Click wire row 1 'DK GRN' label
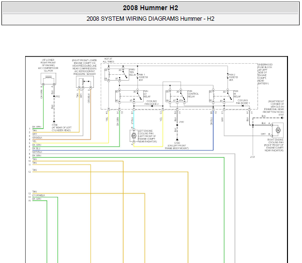 point(37,127)
